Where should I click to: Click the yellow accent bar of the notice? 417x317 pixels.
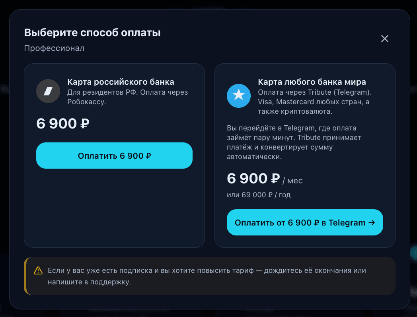tap(26, 276)
